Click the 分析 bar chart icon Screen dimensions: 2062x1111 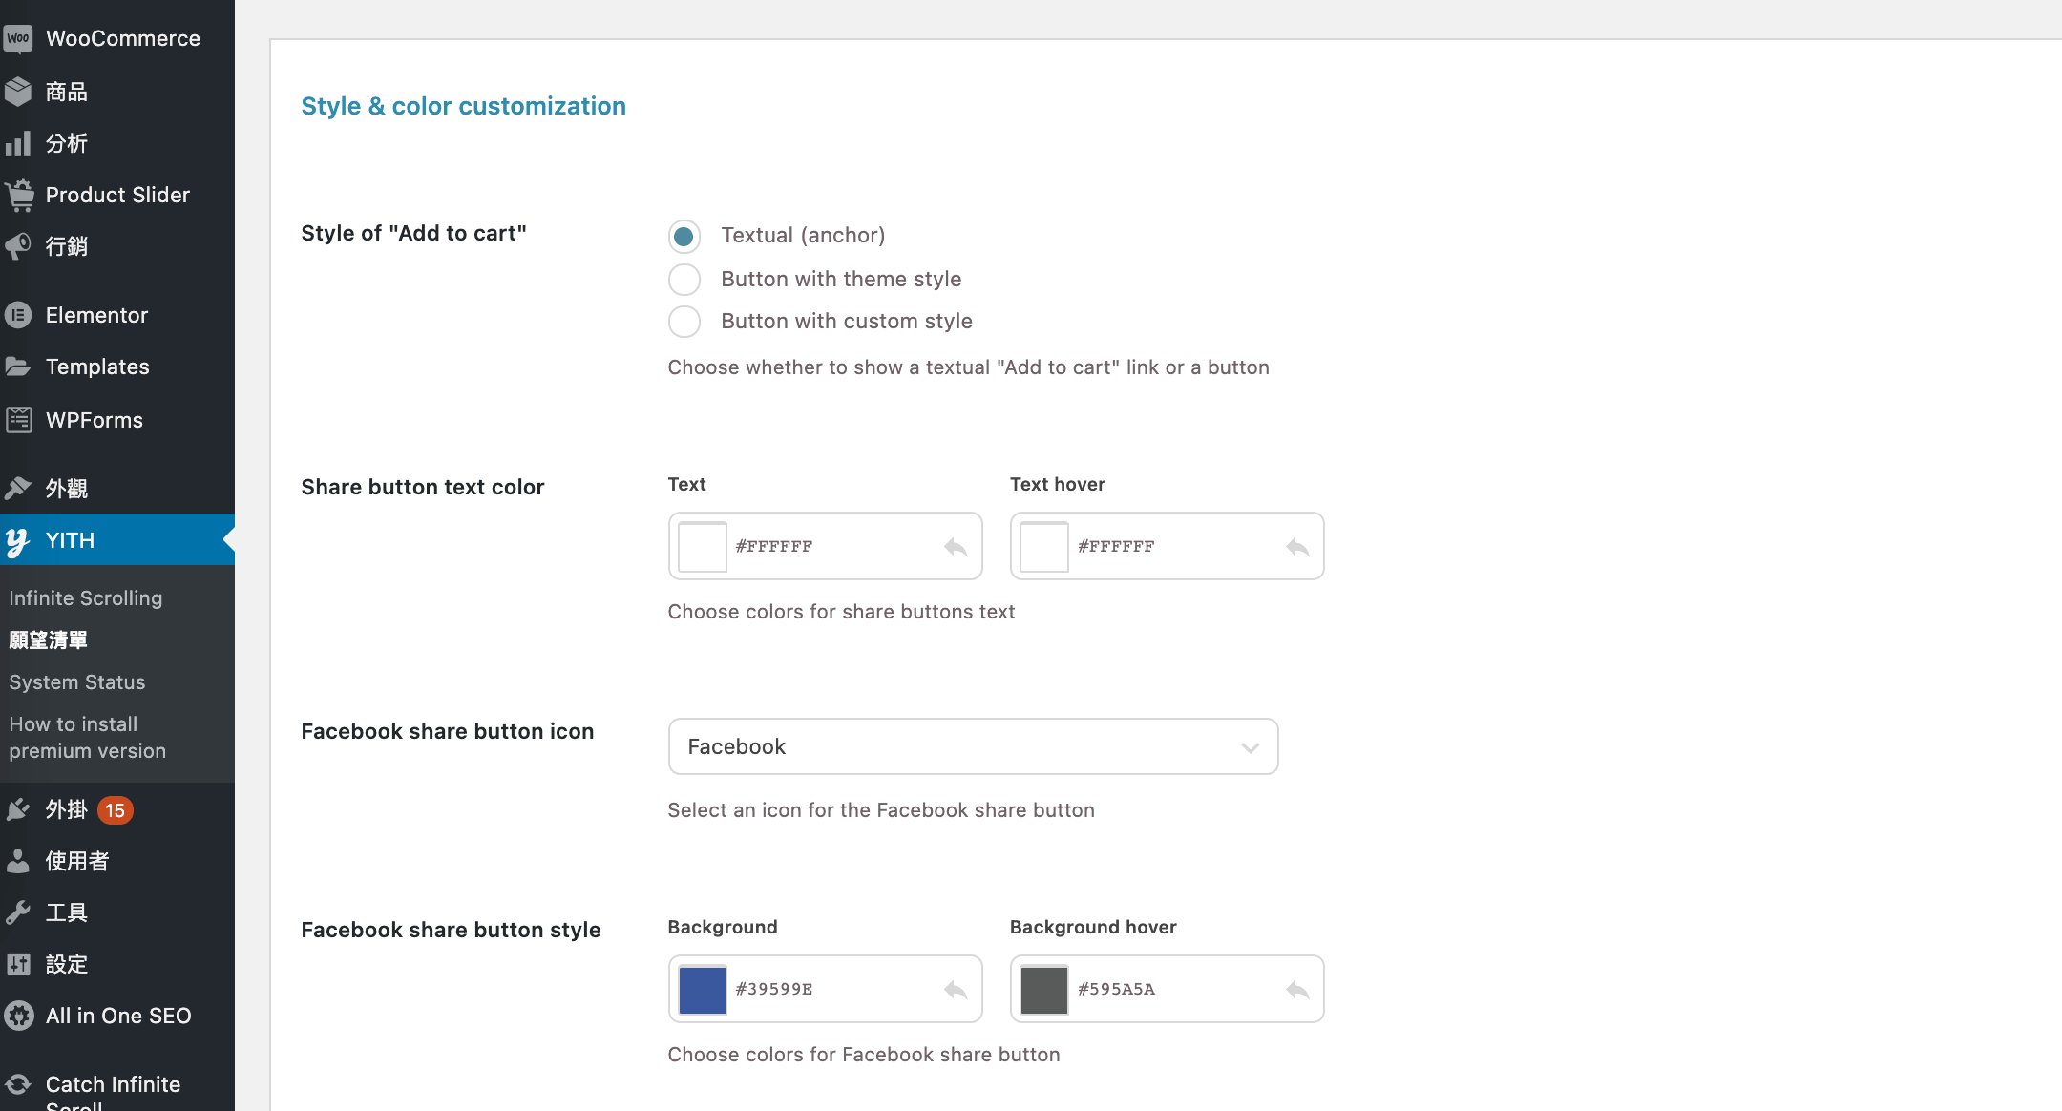tap(18, 143)
